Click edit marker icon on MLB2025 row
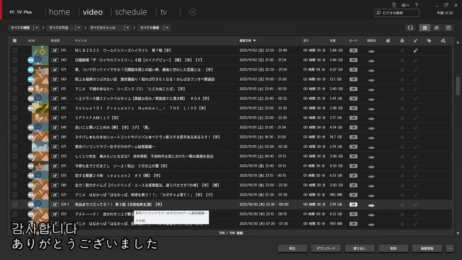 coord(415,50)
